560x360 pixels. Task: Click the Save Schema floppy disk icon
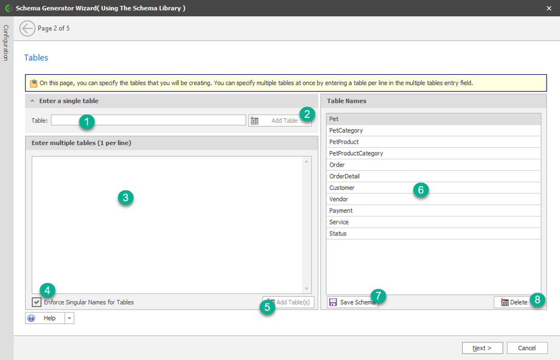(x=333, y=302)
